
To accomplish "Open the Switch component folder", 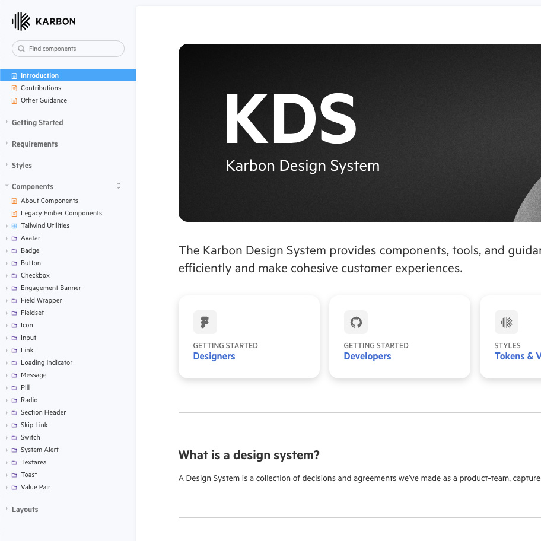I will [30, 437].
